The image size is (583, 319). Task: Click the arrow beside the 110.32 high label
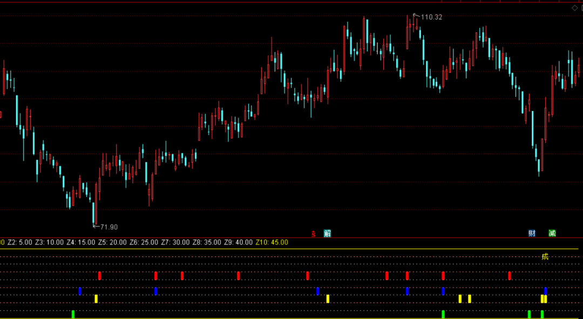tap(416, 16)
